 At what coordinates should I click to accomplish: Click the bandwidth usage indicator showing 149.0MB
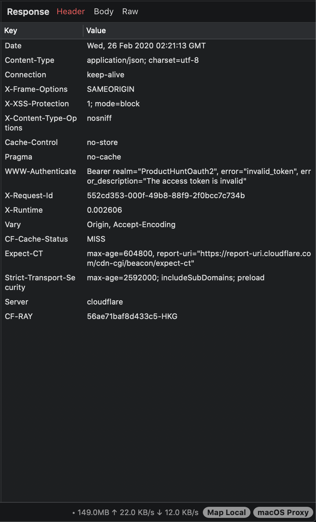[93, 512]
